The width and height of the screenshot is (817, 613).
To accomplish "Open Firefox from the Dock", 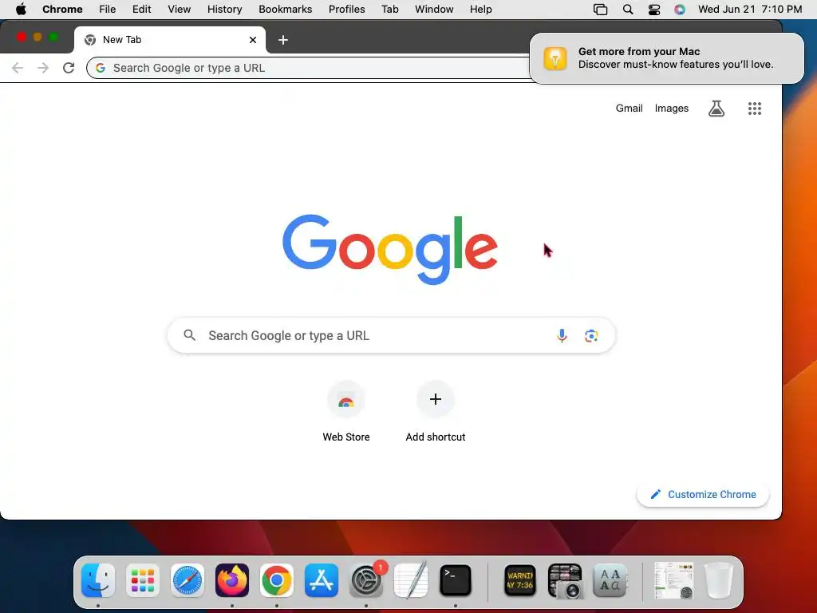I will [232, 580].
